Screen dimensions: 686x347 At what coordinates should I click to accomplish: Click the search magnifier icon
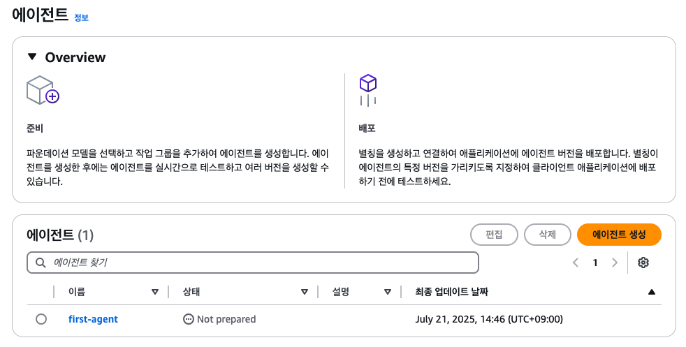(41, 263)
